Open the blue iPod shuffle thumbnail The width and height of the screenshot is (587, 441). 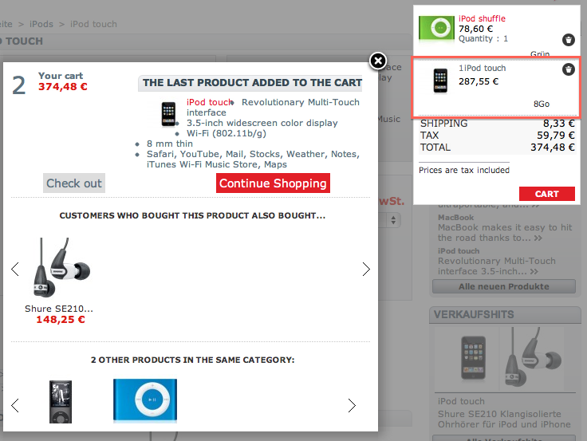point(145,400)
